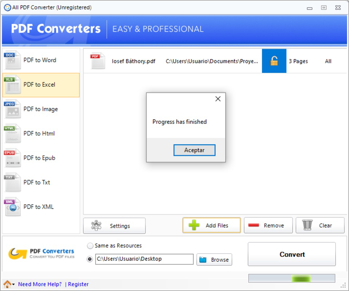Click the PDF file icon of Iosef Báthory.pdf

pos(98,61)
